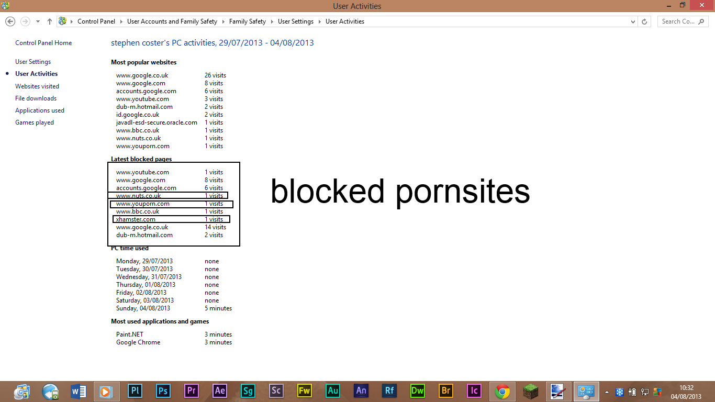Expand chevron after User Accounts and Family Safety
The height and width of the screenshot is (402, 715).
(224, 21)
